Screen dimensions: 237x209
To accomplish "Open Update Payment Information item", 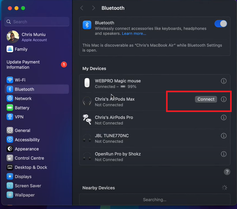I will coord(37,65).
